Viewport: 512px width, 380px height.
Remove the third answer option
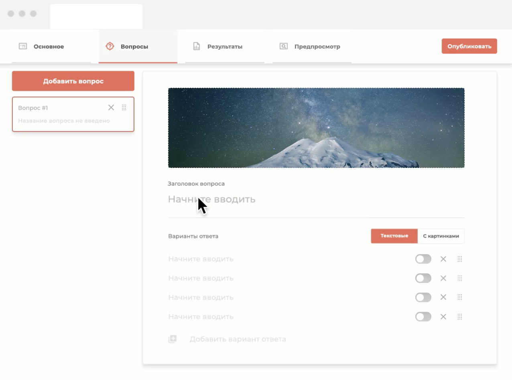443,297
